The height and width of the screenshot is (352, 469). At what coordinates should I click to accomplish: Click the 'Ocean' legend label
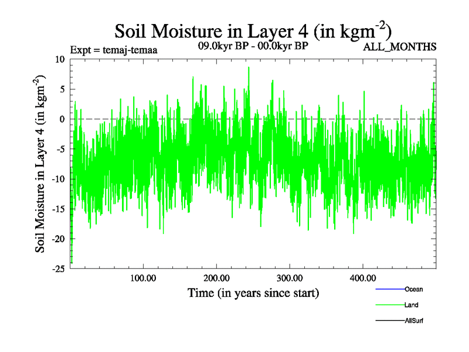point(414,289)
